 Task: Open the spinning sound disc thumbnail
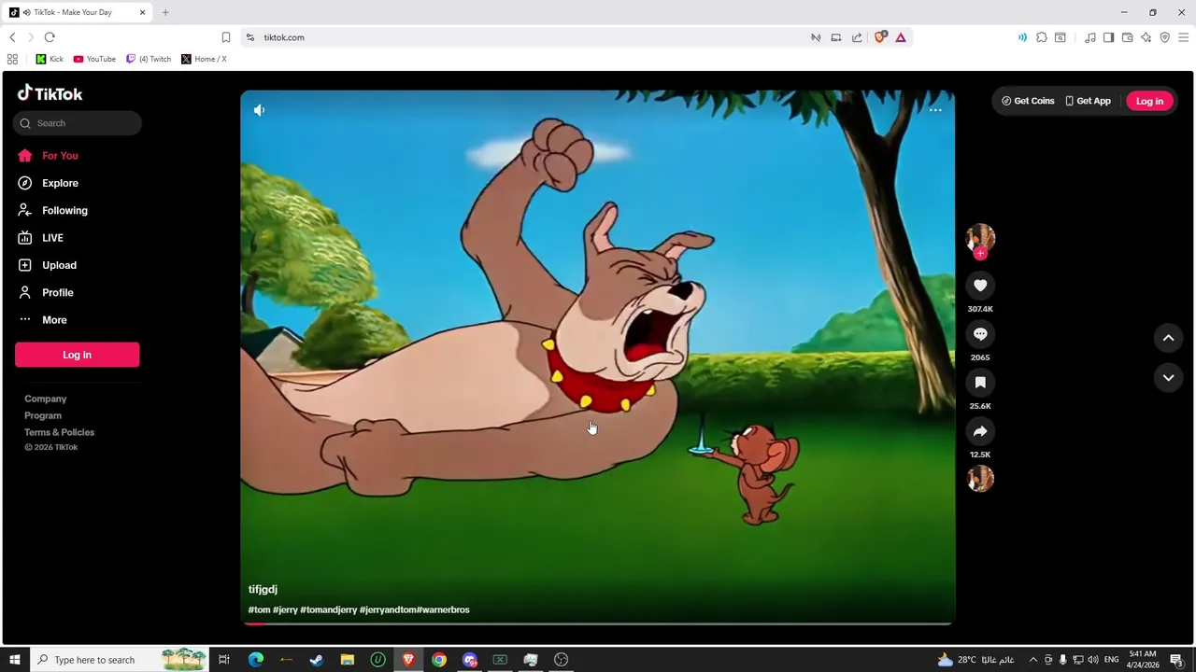pyautogui.click(x=980, y=479)
